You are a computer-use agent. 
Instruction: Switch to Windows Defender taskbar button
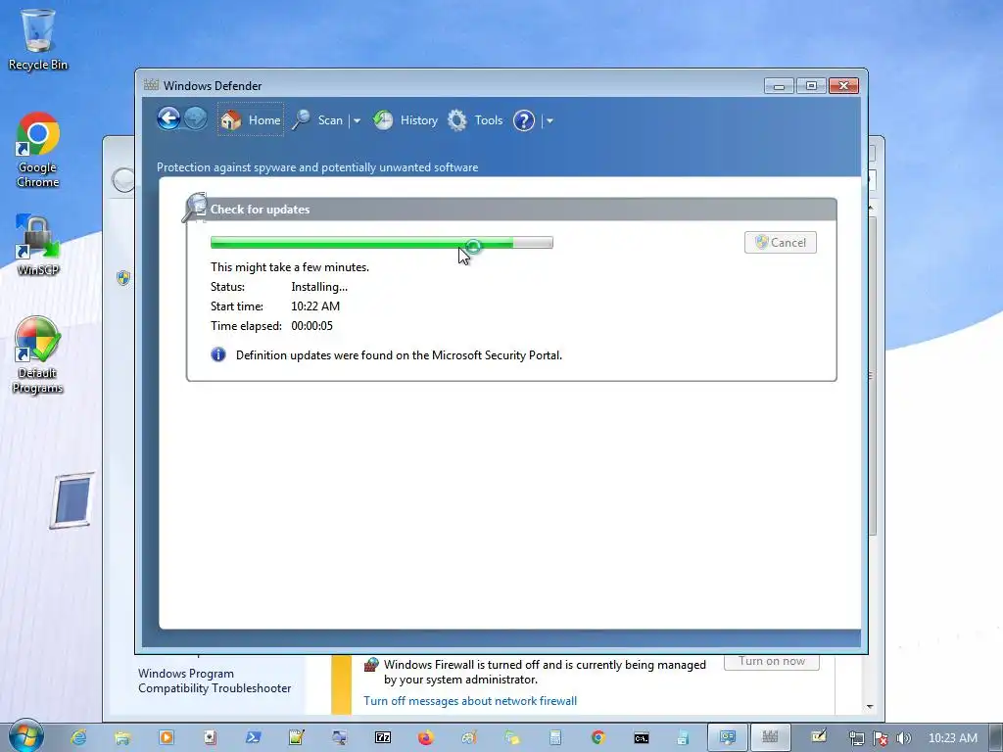770,737
